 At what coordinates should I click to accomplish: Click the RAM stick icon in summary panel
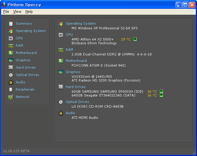point(61,50)
